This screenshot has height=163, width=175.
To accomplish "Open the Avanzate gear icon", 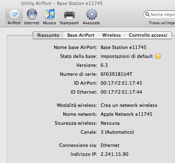I will 92,14.
